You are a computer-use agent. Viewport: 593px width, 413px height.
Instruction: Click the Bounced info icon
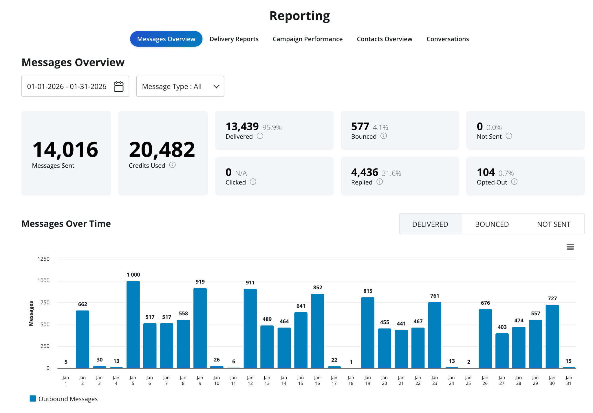pyautogui.click(x=384, y=136)
